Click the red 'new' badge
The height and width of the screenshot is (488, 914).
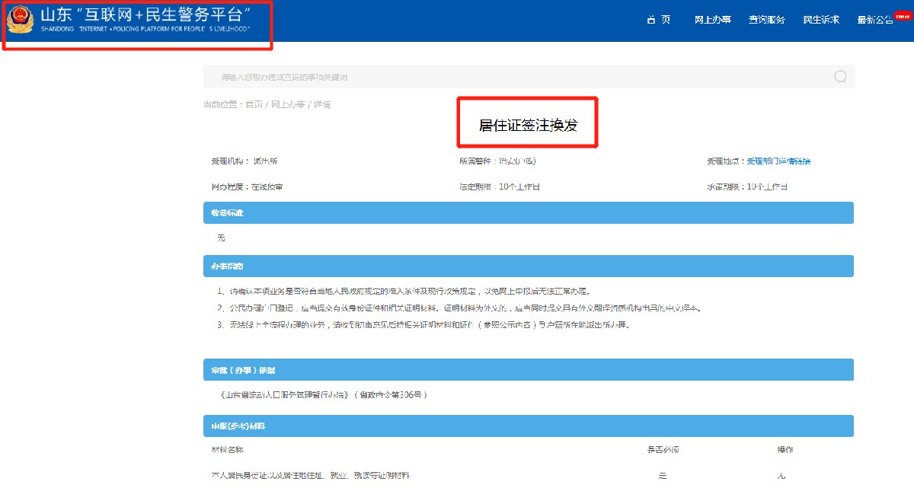click(x=904, y=15)
